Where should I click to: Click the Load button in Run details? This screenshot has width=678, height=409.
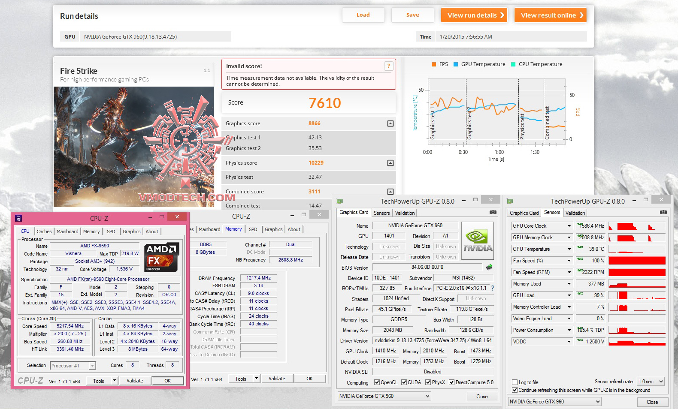pyautogui.click(x=363, y=15)
